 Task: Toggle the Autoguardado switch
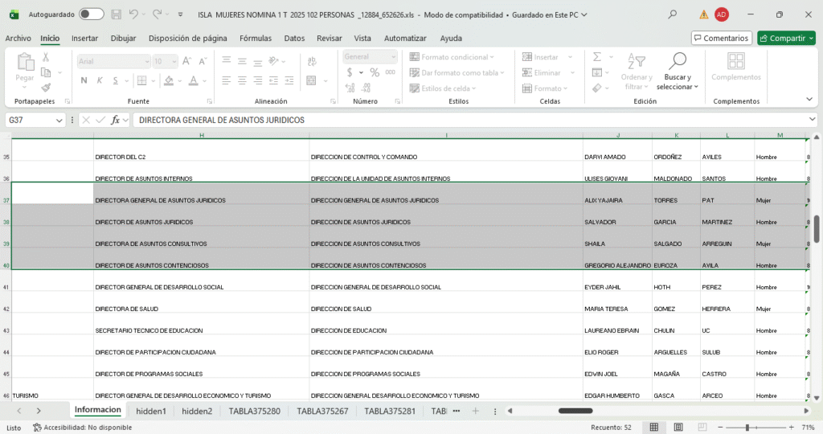click(91, 14)
